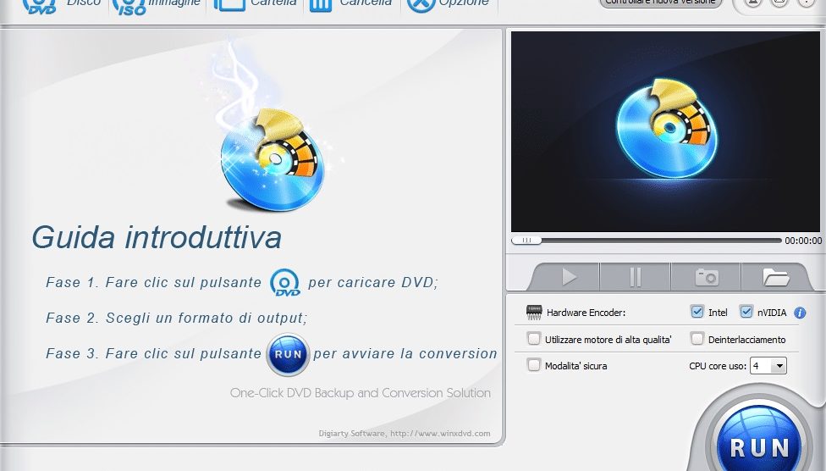Image resolution: width=826 pixels, height=471 pixels.
Task: Click the Guida introduttiva heading
Action: (157, 237)
